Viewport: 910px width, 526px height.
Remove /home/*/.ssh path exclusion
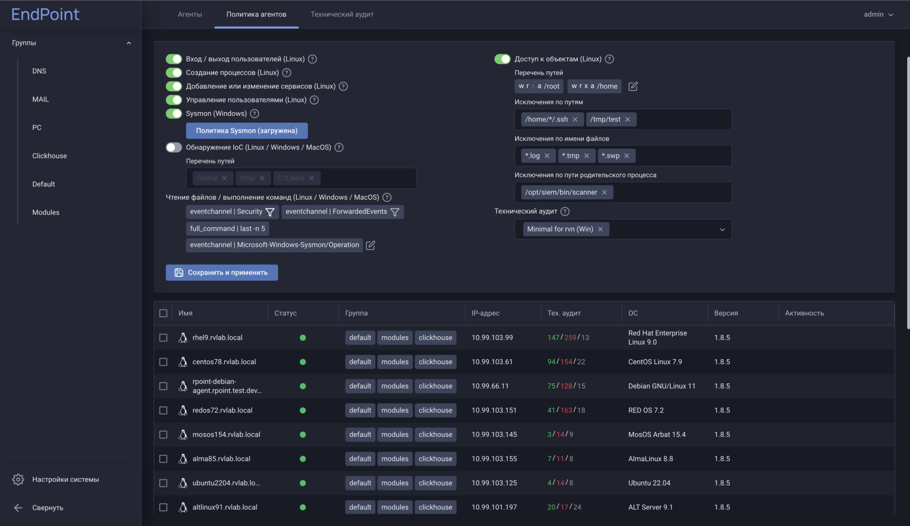575,119
